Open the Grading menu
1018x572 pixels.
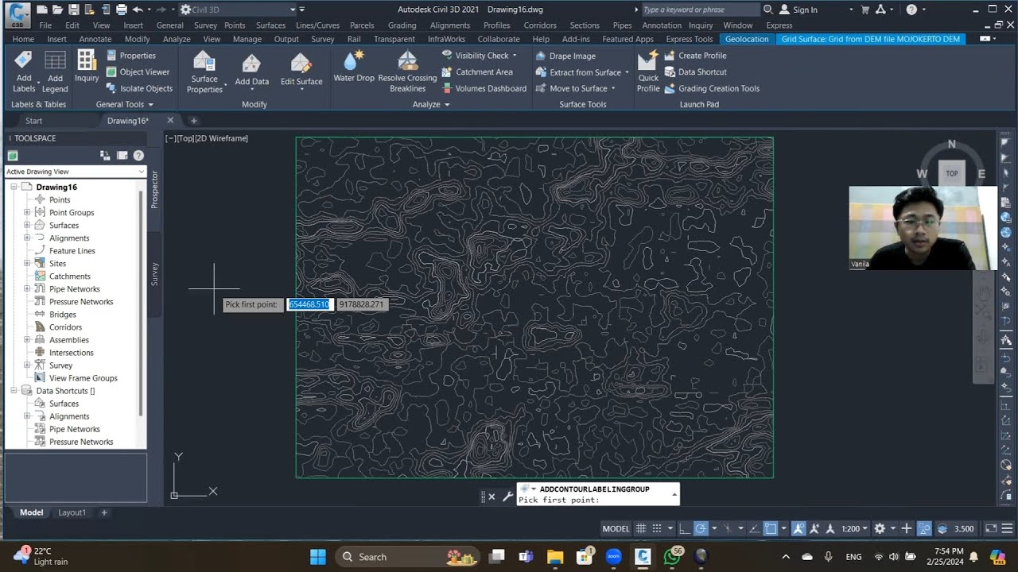click(402, 25)
